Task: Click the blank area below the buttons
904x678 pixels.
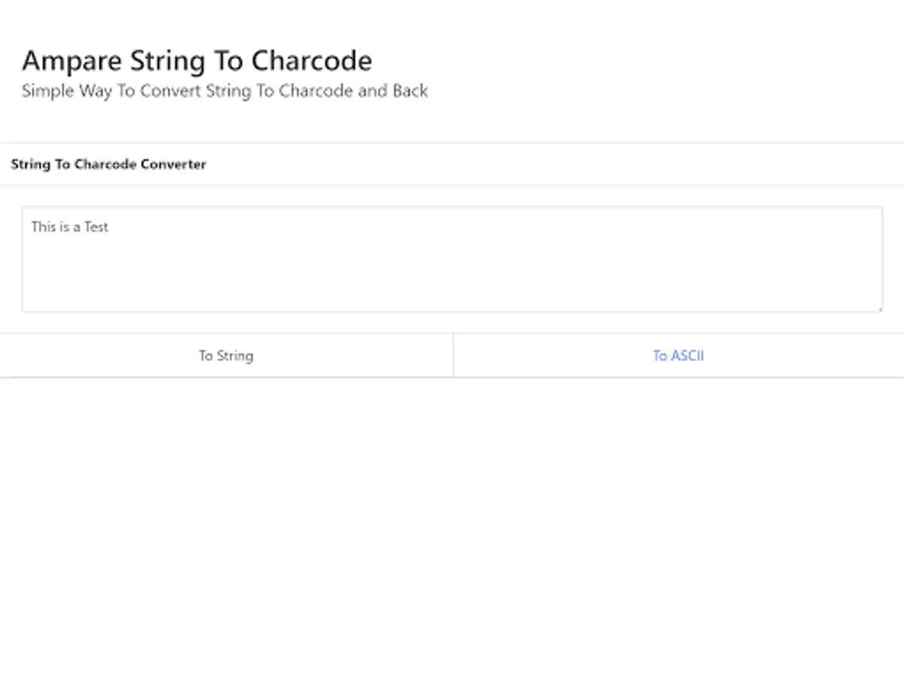Action: coord(452,527)
